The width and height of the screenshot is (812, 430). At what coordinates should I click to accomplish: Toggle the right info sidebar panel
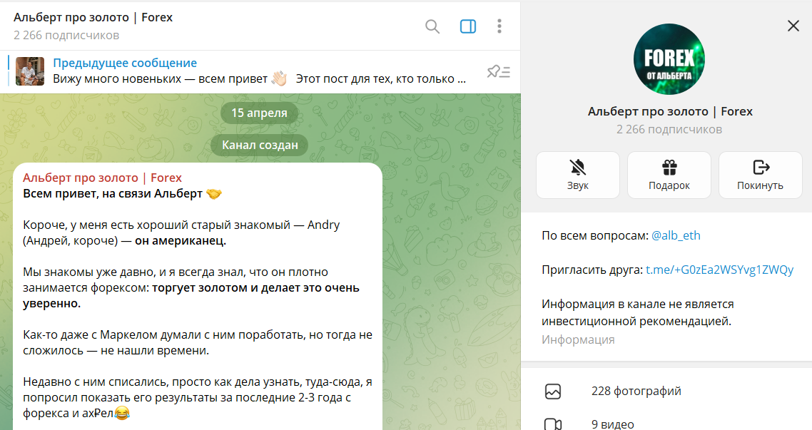tap(468, 26)
